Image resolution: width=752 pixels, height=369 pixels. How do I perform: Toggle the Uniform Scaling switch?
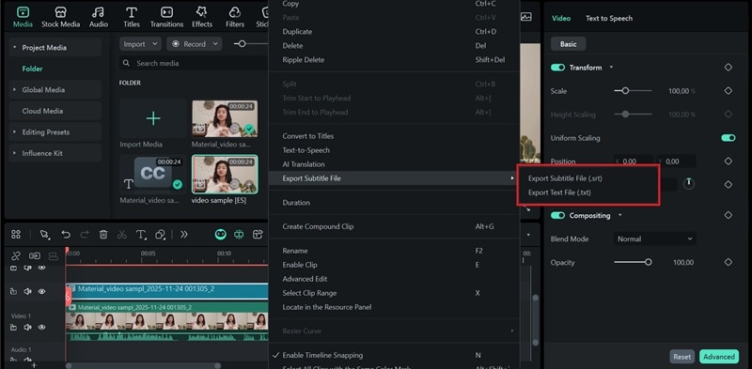pyautogui.click(x=728, y=138)
